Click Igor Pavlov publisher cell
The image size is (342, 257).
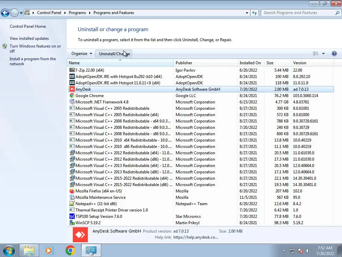click(185, 70)
